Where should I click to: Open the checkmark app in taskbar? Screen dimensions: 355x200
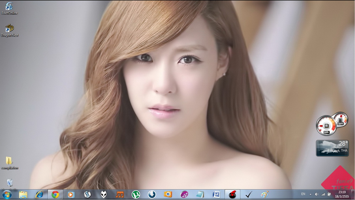[x=248, y=195]
